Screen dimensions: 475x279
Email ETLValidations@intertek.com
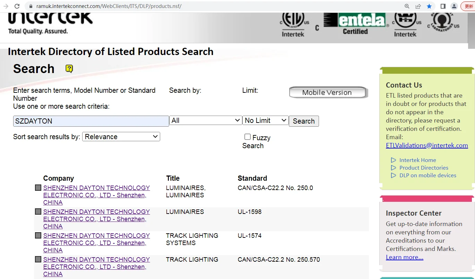pyautogui.click(x=427, y=145)
